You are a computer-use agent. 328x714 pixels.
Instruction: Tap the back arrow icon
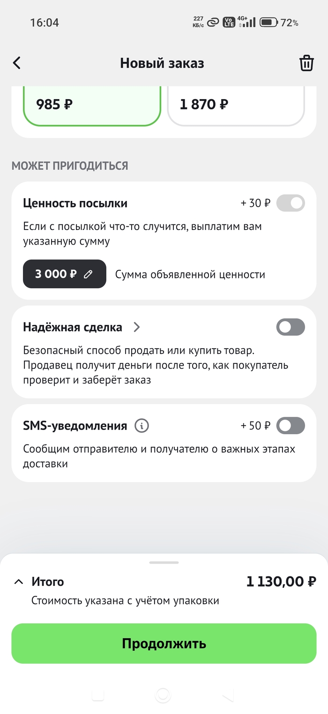pos(17,63)
